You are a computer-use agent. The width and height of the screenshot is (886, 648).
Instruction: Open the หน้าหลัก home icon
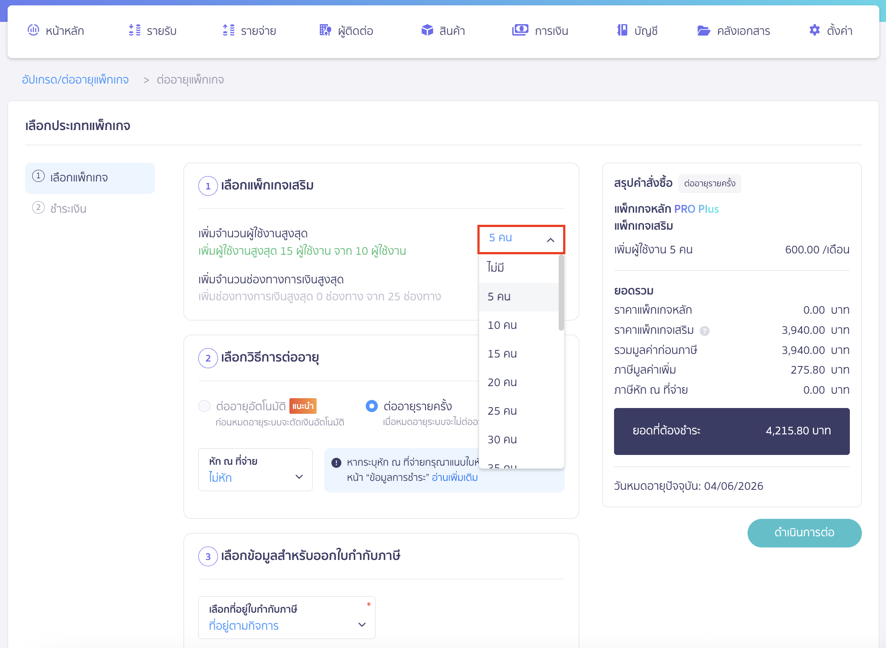click(x=33, y=30)
